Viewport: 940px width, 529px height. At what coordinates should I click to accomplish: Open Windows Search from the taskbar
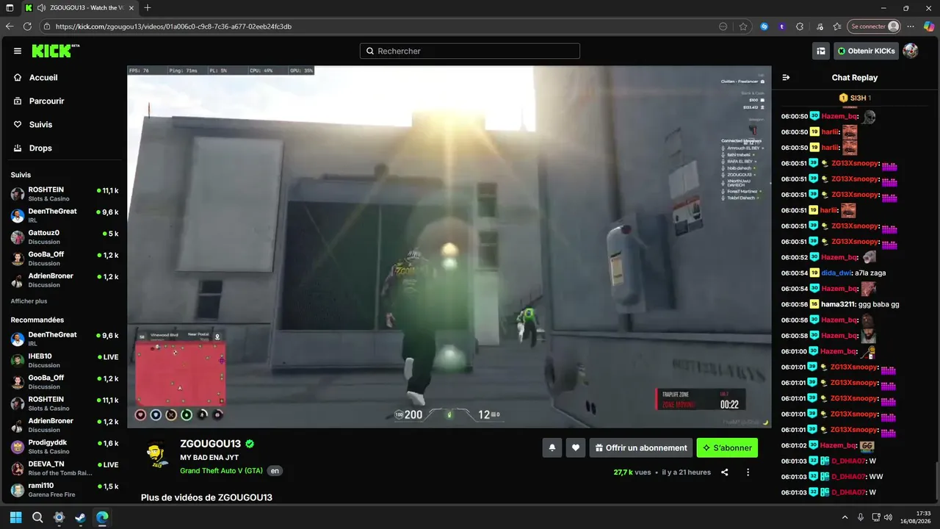click(x=37, y=517)
